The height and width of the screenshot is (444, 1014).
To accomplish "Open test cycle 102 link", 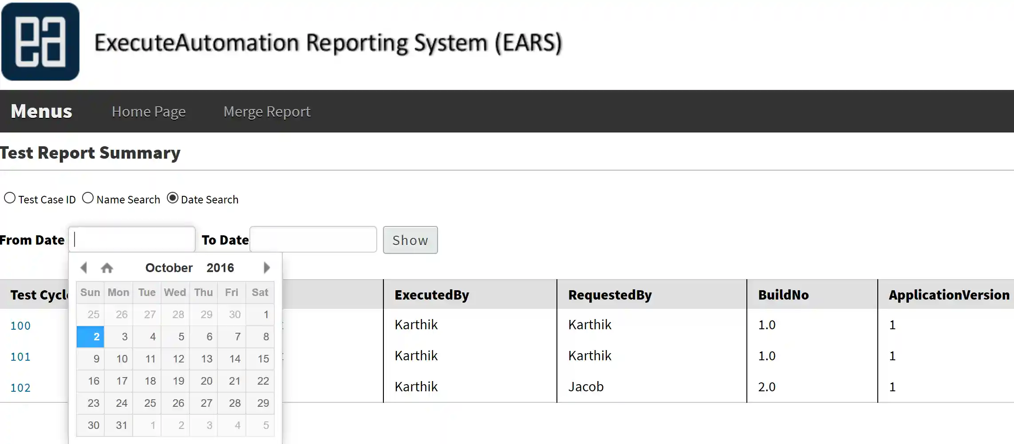I will [20, 388].
